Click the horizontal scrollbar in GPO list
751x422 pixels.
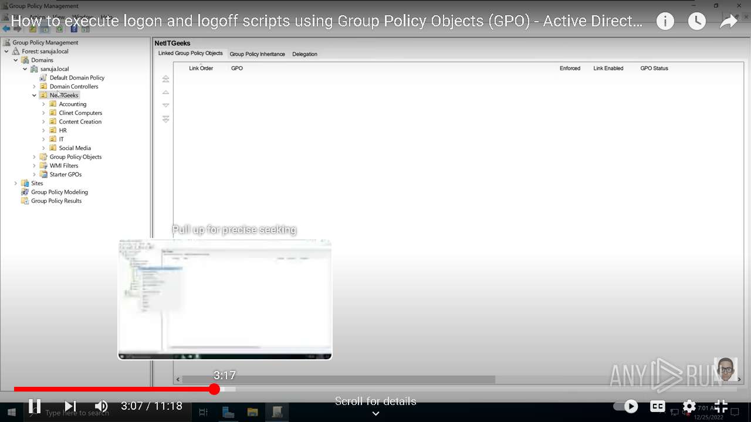point(339,380)
